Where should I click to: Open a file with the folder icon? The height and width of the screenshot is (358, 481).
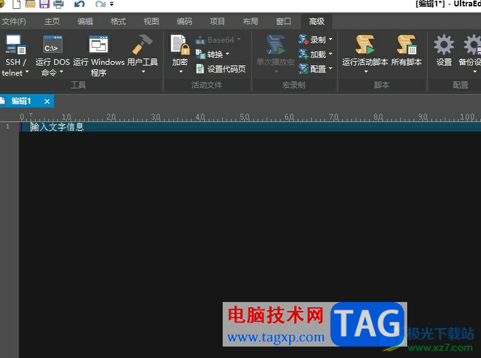31,4
